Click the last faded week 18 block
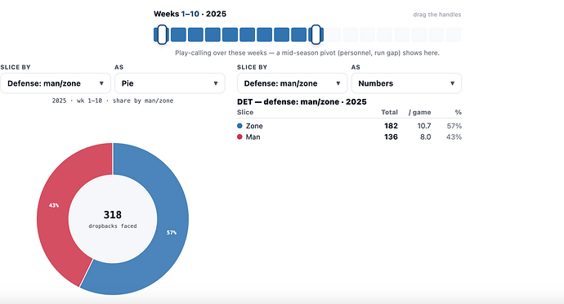 454,34
